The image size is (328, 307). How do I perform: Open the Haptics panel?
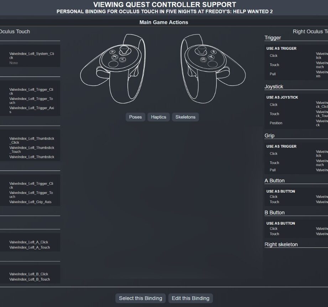(x=158, y=117)
